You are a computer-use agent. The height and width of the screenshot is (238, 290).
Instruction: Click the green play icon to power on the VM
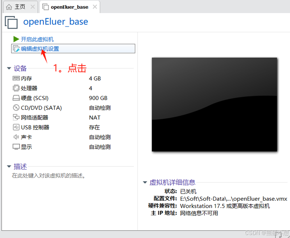click(x=16, y=39)
